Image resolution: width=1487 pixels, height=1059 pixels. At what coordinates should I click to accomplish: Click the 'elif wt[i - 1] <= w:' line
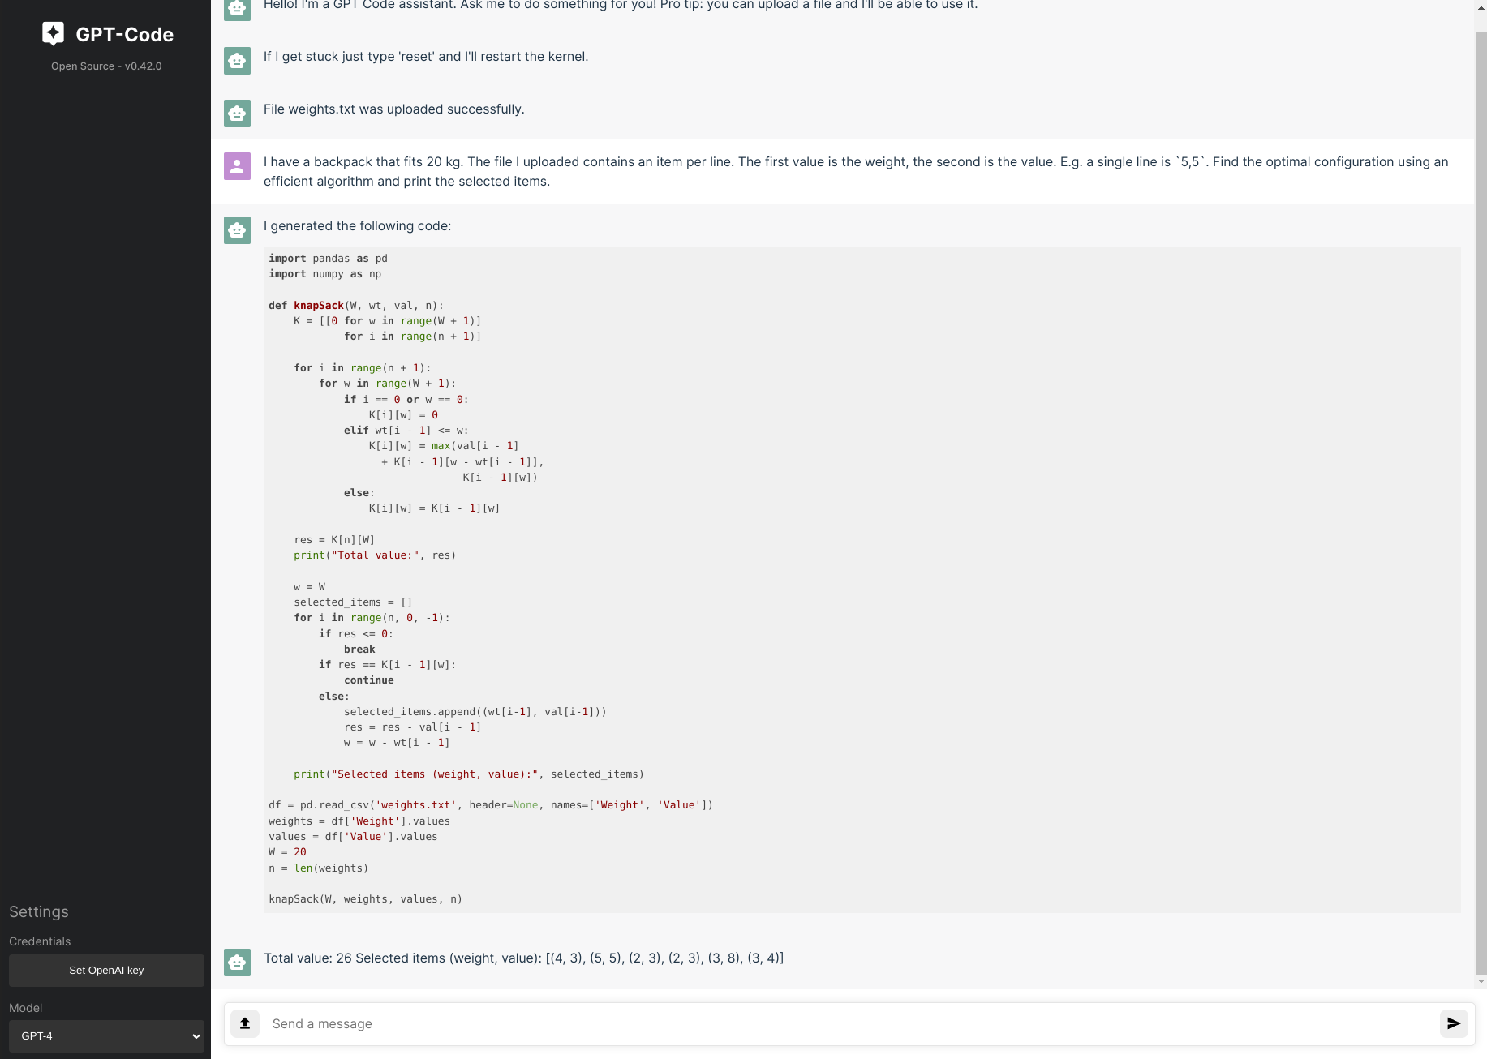tap(406, 431)
